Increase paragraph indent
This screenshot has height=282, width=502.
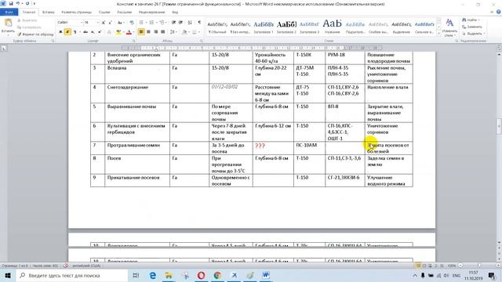point(181,23)
